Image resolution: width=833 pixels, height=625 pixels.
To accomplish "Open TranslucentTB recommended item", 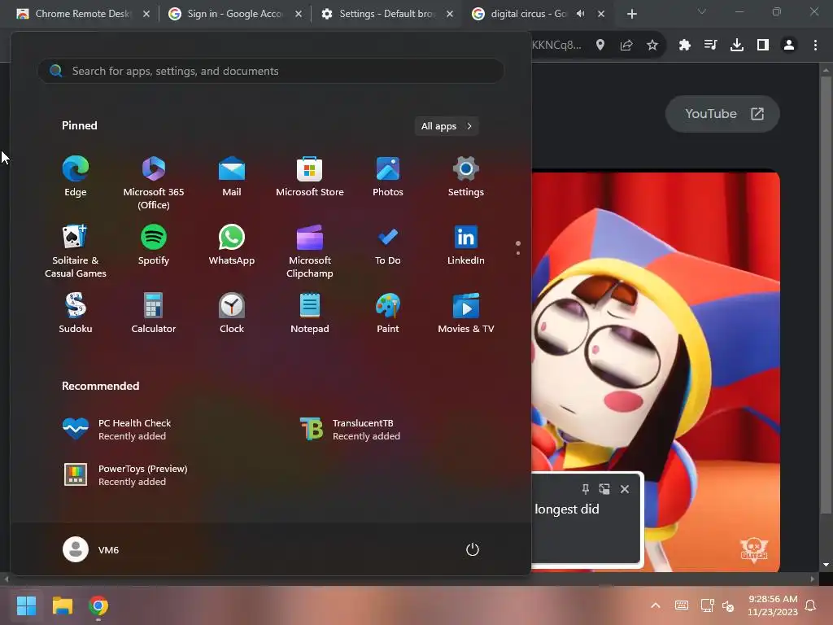I will coord(351,430).
